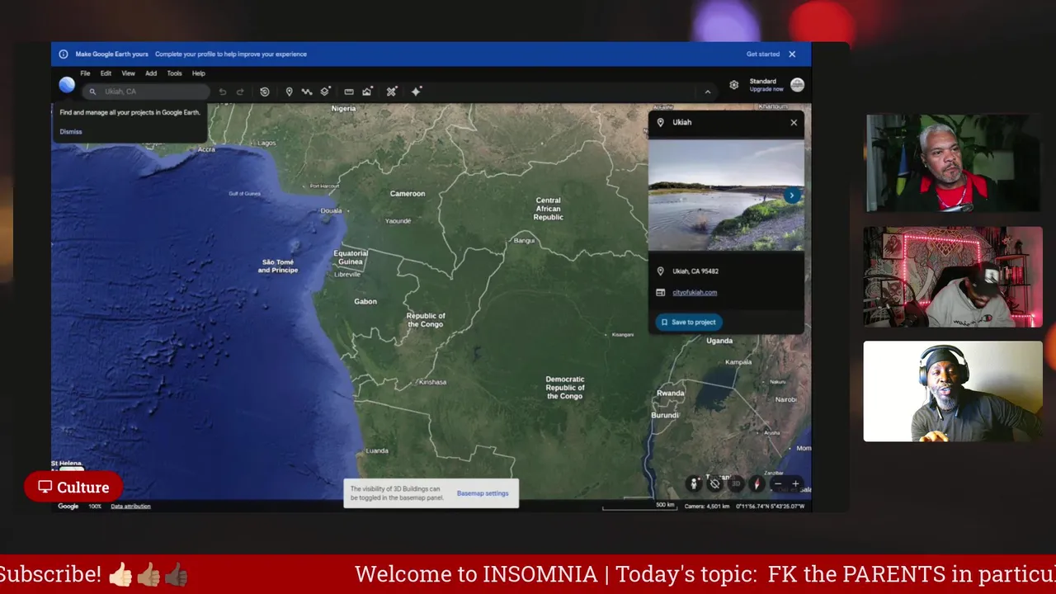This screenshot has width=1056, height=594.
Task: Enter Street View with pegman icon
Action: [x=695, y=483]
